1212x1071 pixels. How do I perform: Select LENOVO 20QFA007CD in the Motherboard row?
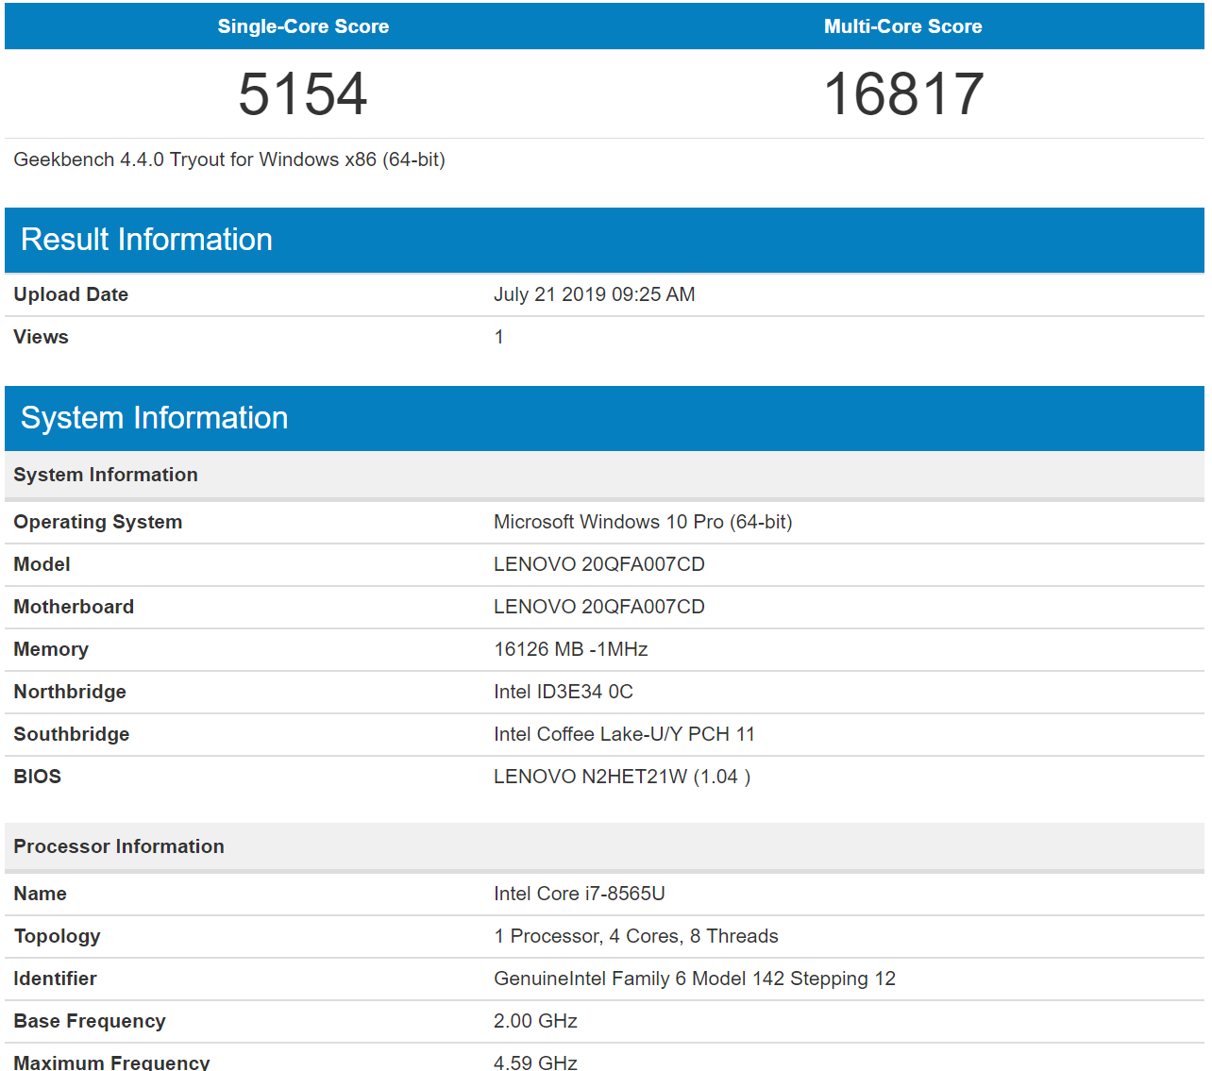coord(599,607)
